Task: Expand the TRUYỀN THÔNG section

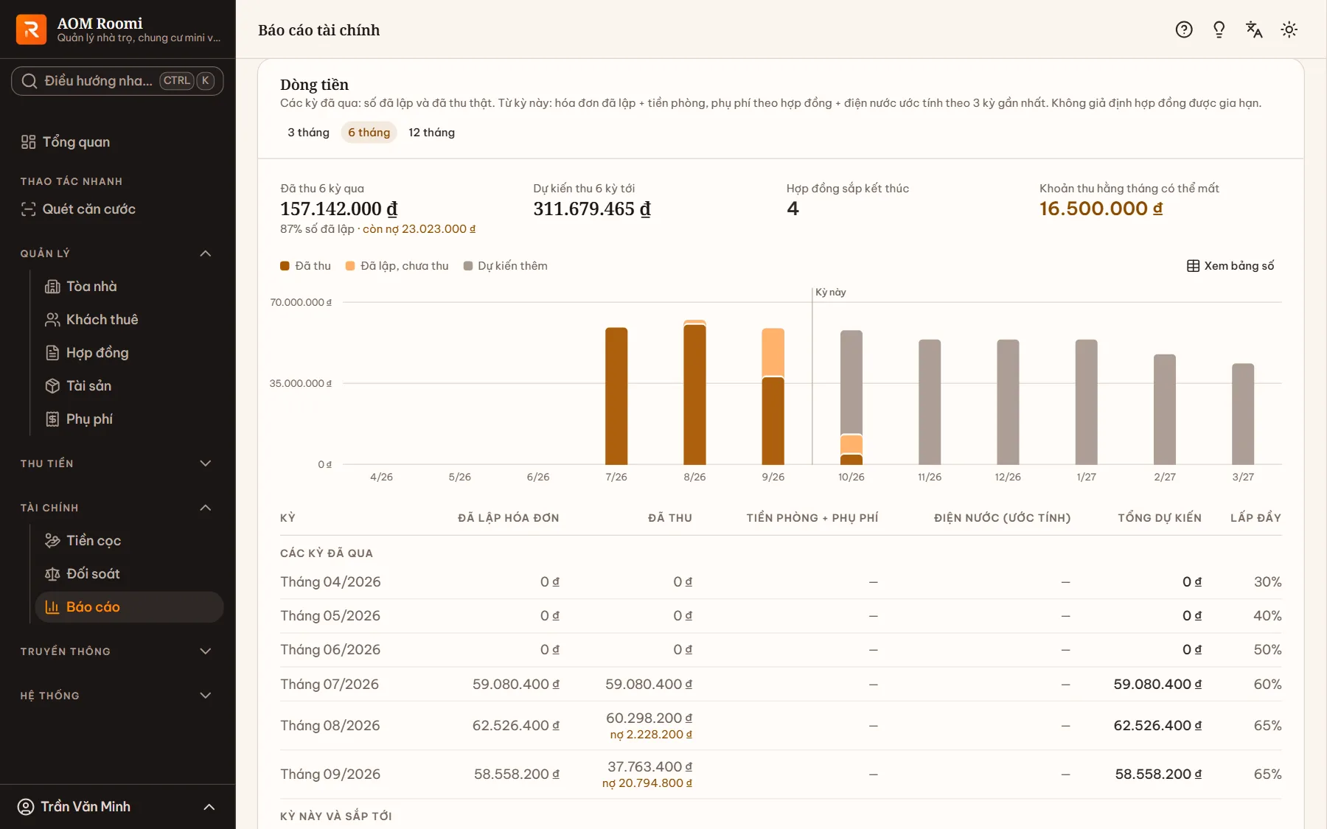Action: pyautogui.click(x=206, y=651)
